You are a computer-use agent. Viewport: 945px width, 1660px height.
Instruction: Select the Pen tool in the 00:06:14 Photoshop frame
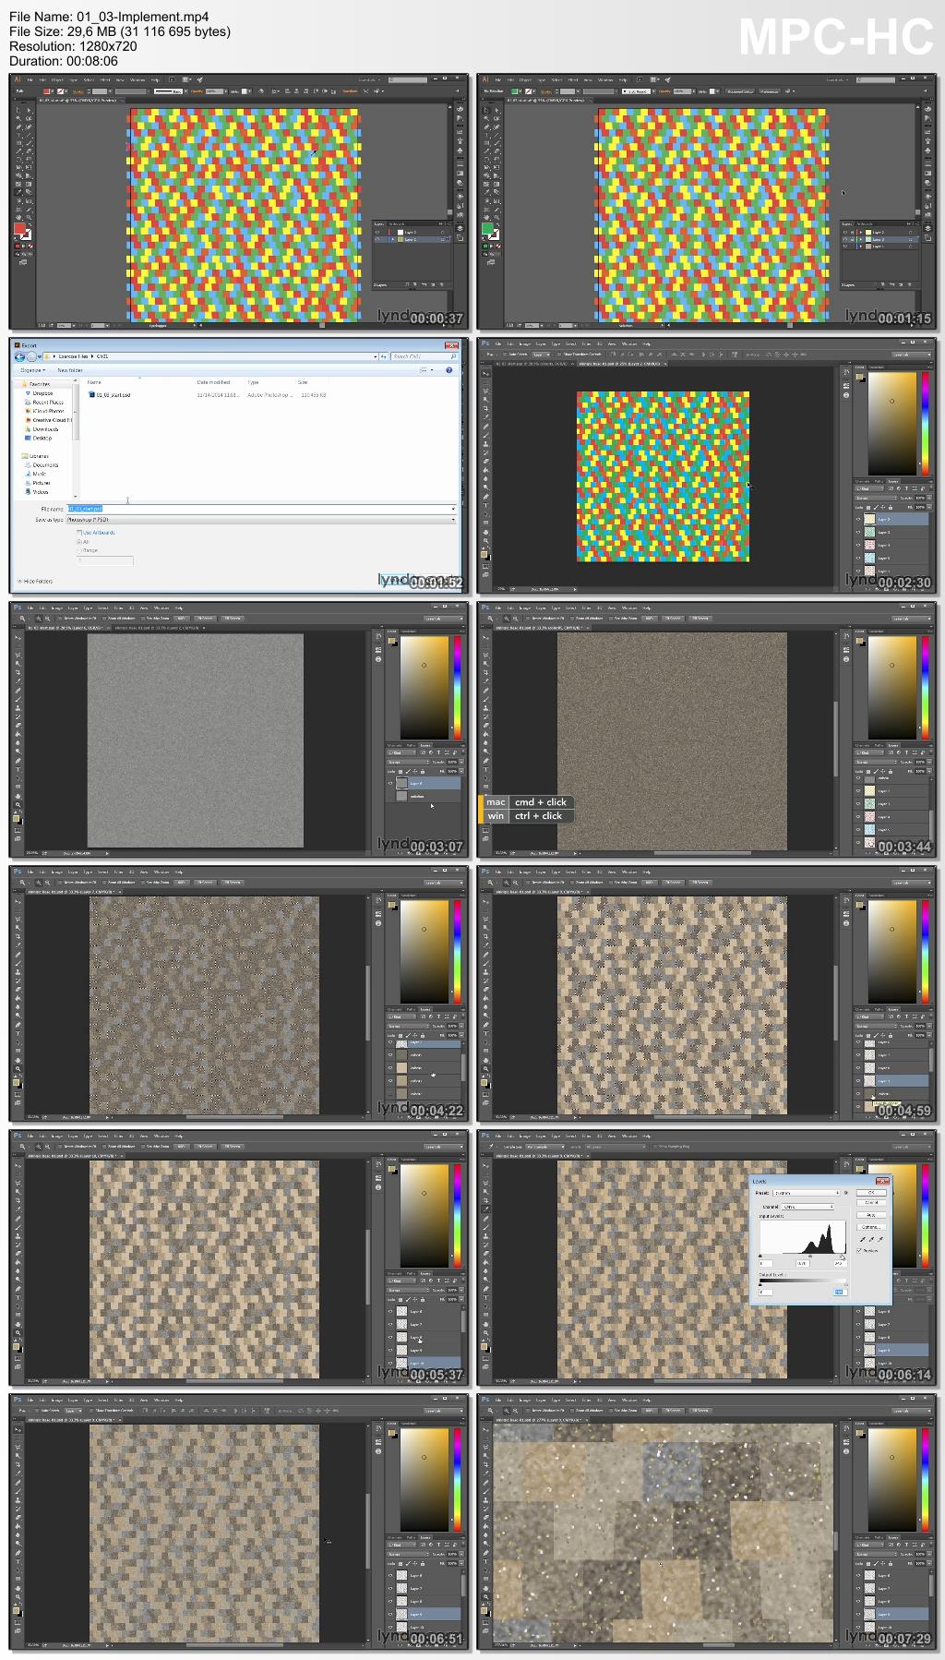[x=485, y=1289]
